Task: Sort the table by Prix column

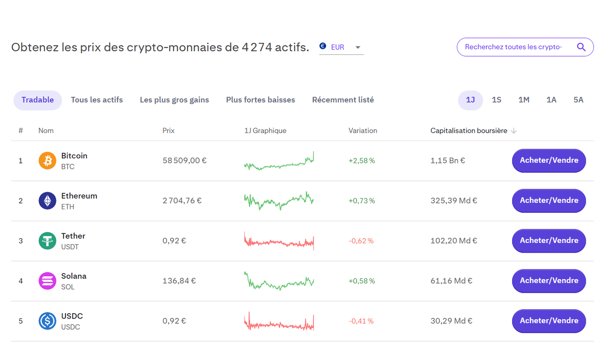Action: (x=168, y=131)
